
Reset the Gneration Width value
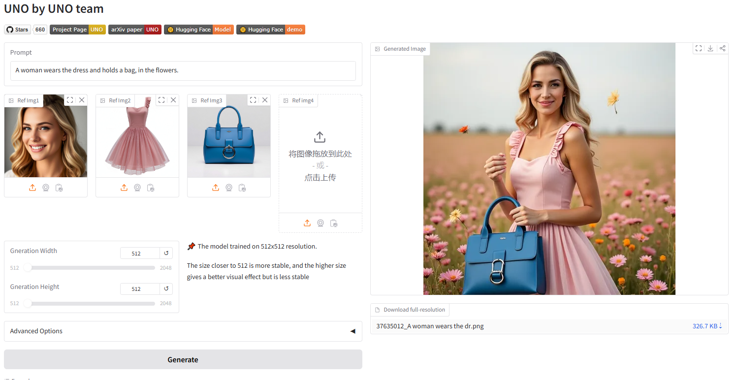[166, 253]
